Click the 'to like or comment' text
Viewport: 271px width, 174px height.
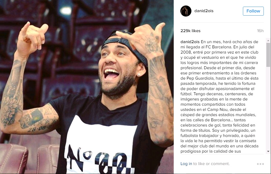click(211, 164)
